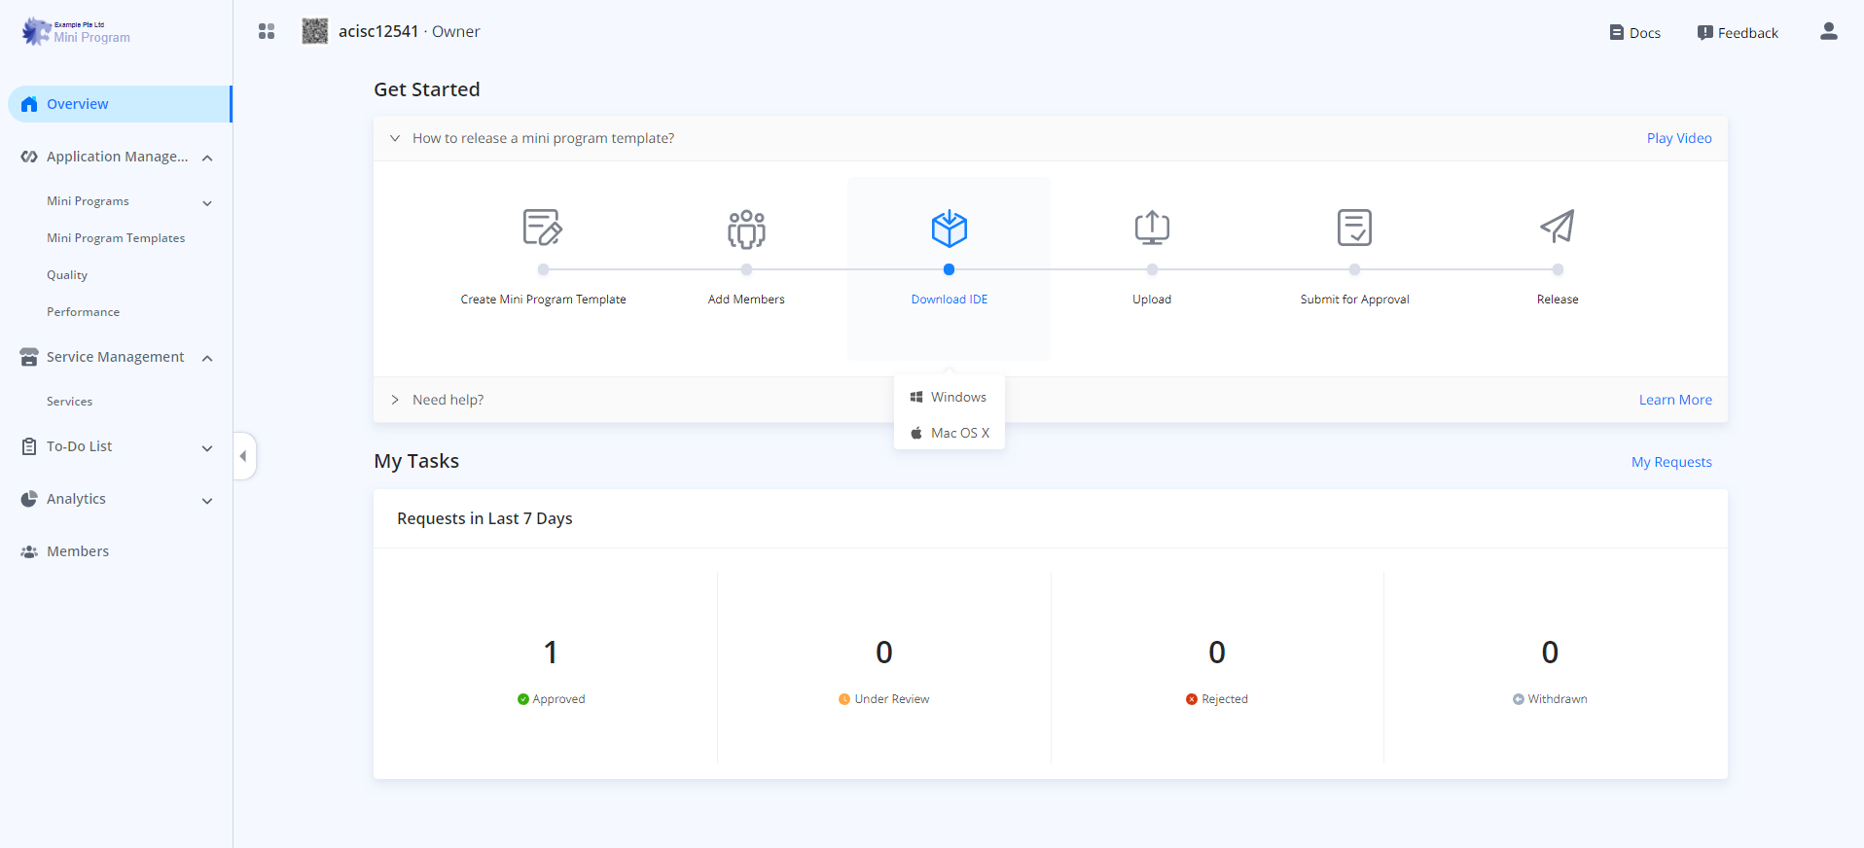Expand the Analytics sidebar menu
The height and width of the screenshot is (848, 1864).
[x=207, y=500]
